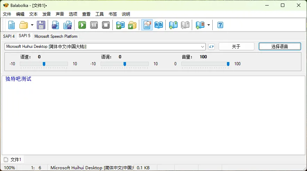Click the go to bookmark gray book icon
The image size is (307, 171).
point(185,25)
